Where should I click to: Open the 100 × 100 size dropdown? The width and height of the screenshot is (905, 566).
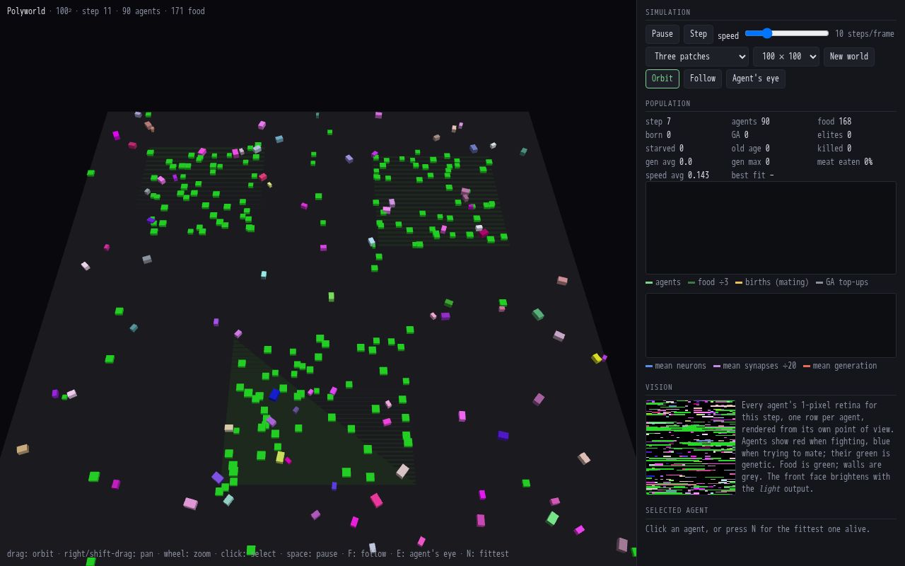(786, 57)
